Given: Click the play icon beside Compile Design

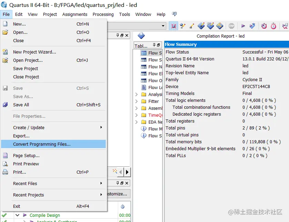Looking at the screenshot, I should [25, 215].
